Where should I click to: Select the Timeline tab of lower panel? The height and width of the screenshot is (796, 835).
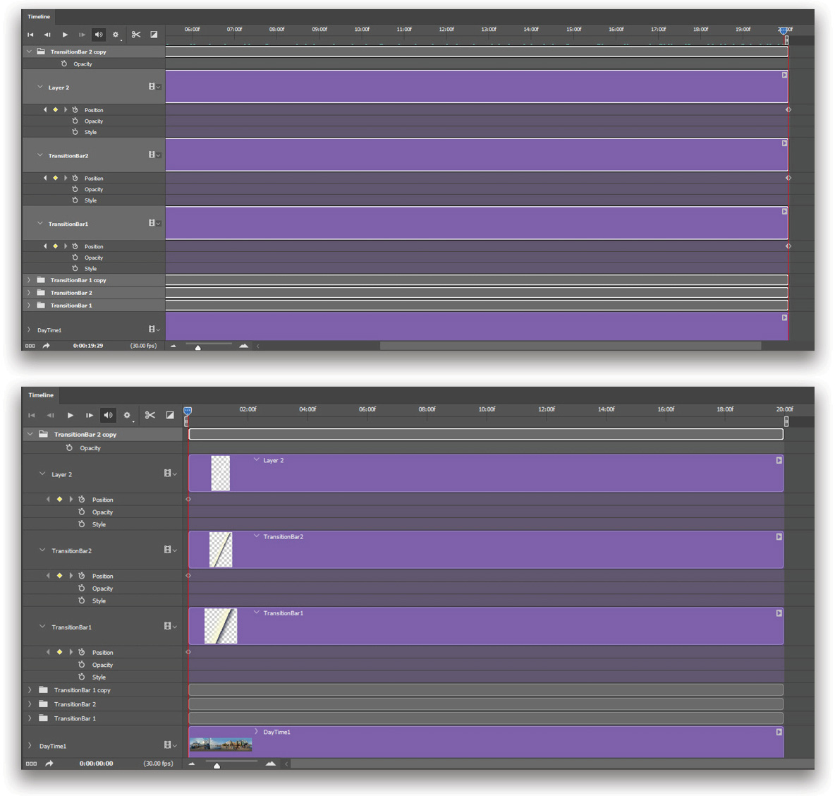pos(41,395)
